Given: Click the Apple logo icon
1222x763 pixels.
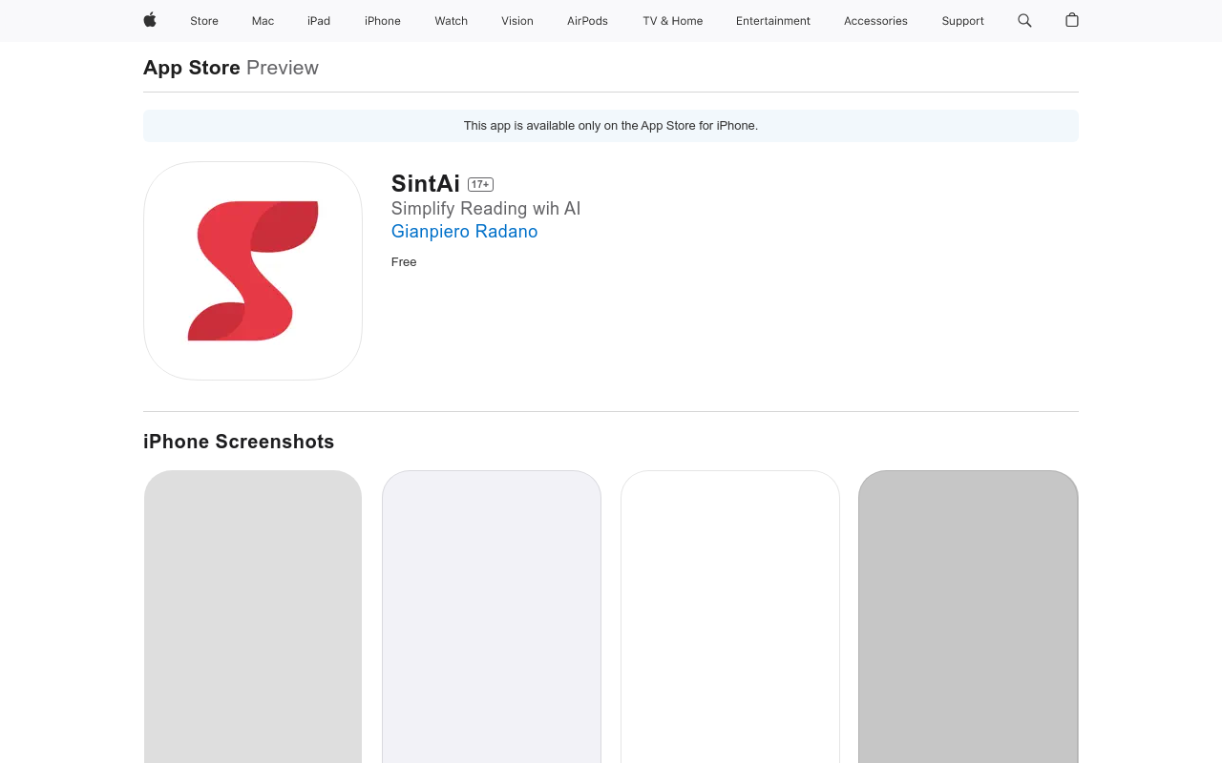Looking at the screenshot, I should click(x=150, y=20).
